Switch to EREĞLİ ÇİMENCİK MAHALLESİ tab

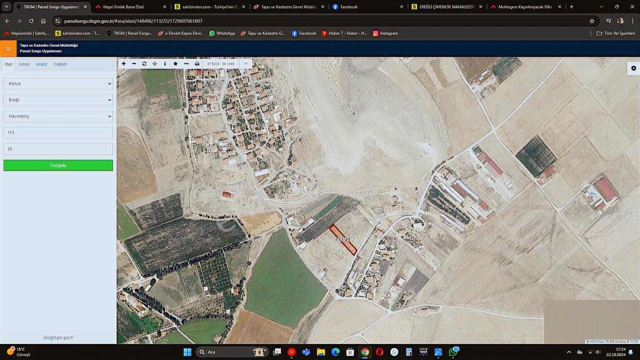[x=446, y=7]
